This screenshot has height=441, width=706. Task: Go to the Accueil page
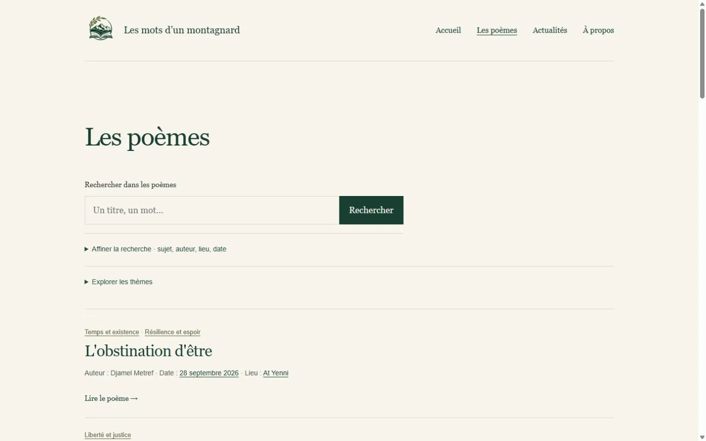coord(448,30)
